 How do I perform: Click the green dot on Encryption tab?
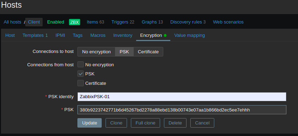165,35
